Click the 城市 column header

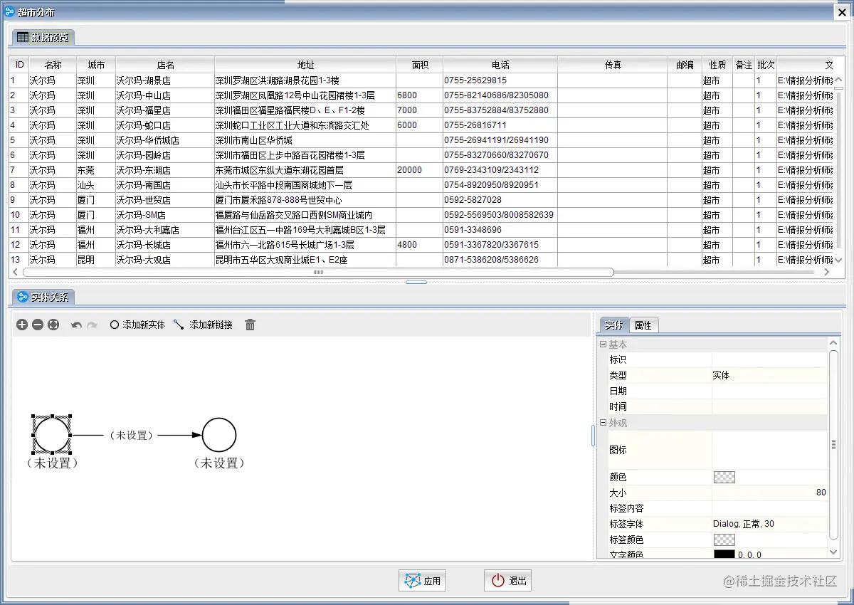pyautogui.click(x=95, y=65)
